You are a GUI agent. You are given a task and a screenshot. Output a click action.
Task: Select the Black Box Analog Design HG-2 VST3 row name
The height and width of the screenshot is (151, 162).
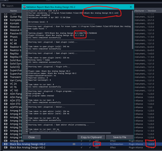28,144
